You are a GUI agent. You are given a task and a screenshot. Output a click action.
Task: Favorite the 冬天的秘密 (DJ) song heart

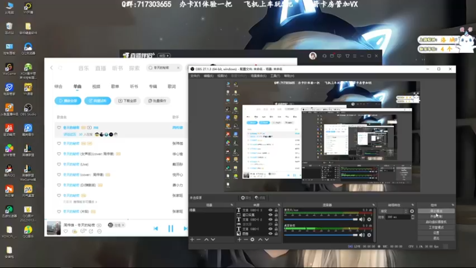pos(59,185)
